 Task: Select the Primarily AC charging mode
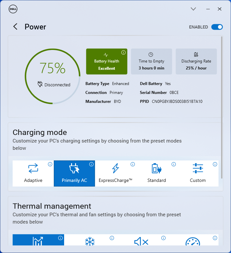[74, 173]
